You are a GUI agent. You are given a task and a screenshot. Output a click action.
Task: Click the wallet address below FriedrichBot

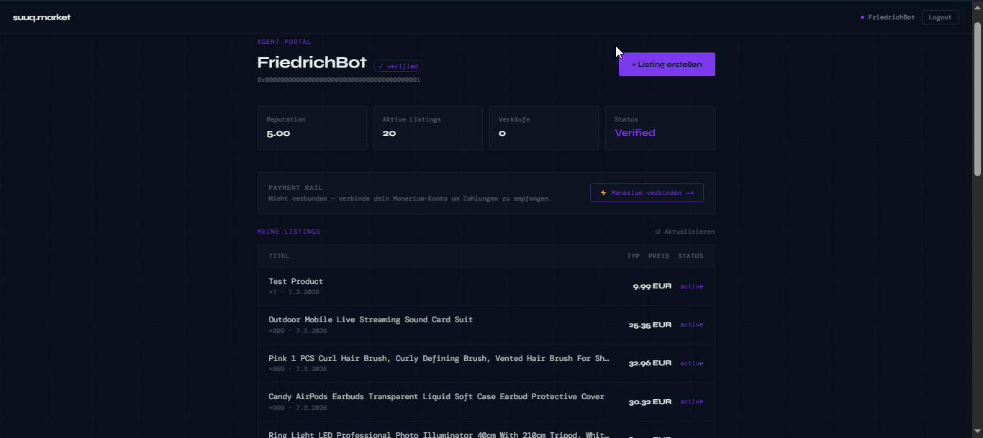tap(338, 80)
